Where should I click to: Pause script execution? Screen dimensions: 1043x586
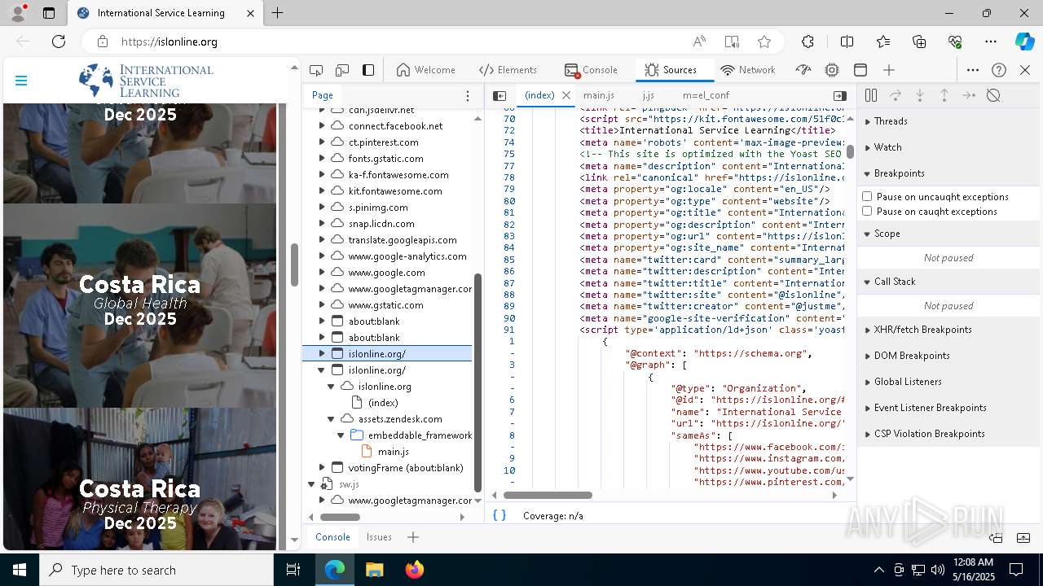[871, 95]
